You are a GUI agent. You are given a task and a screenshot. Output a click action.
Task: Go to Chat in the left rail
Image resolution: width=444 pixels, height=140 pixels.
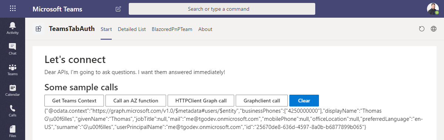point(13,49)
